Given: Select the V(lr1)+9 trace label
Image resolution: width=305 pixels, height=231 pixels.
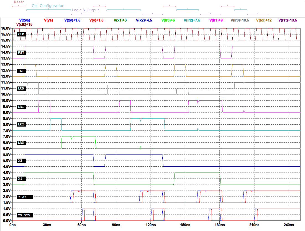Looking at the screenshot, I should [216, 20].
